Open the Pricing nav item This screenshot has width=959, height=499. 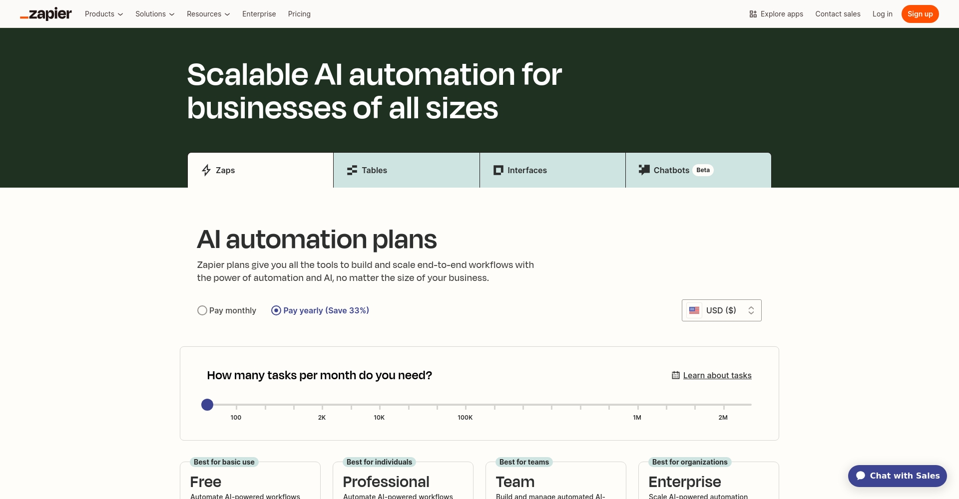(299, 14)
